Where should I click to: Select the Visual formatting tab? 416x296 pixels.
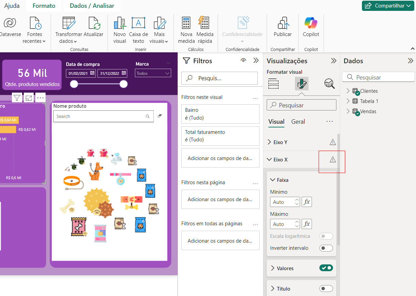[x=276, y=122]
